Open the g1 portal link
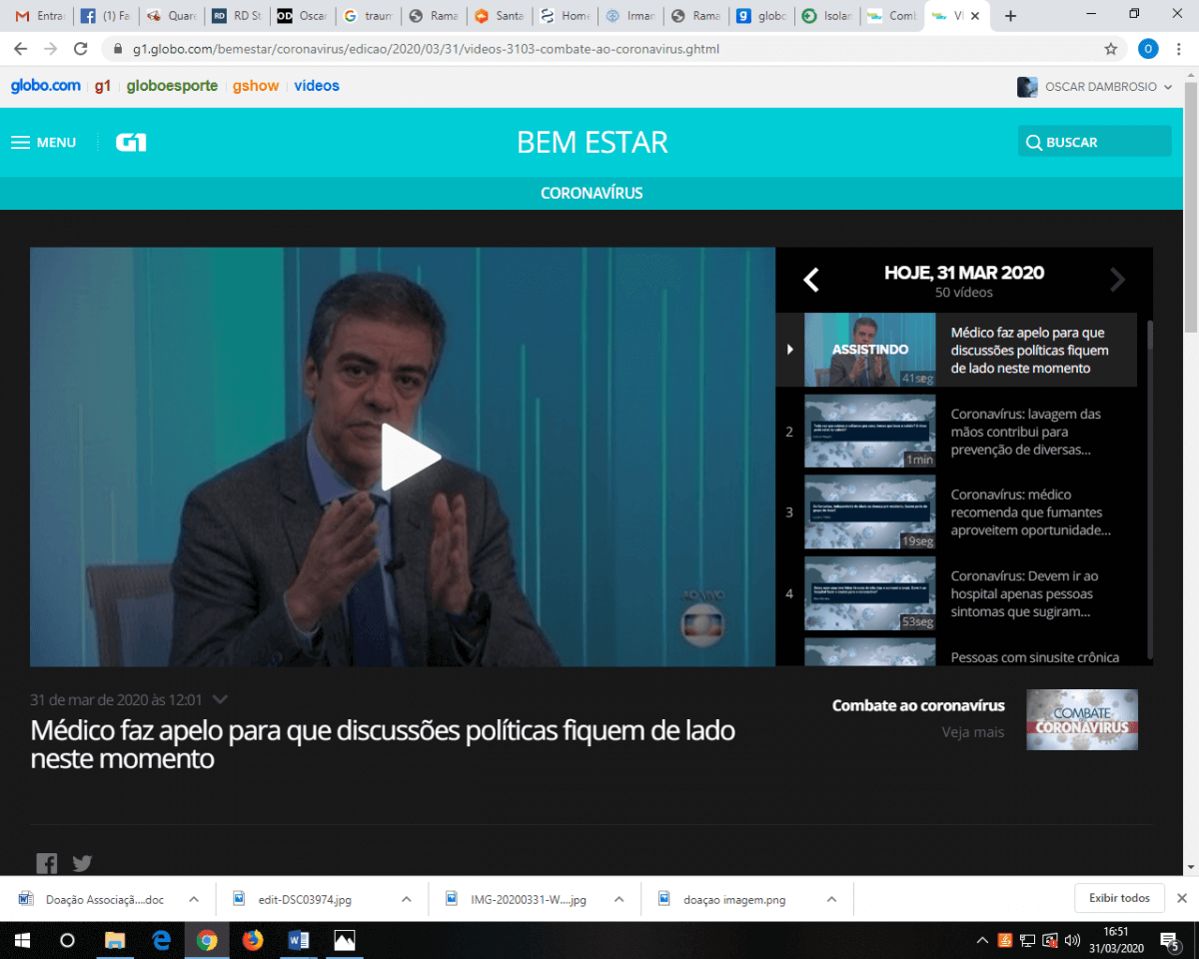 click(103, 86)
